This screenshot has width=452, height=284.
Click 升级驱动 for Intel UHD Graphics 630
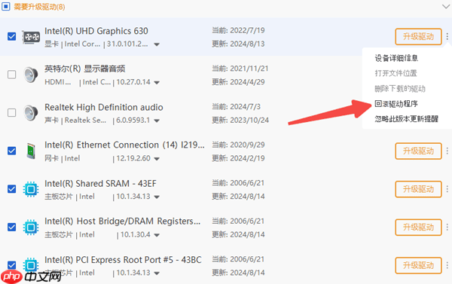coord(418,37)
